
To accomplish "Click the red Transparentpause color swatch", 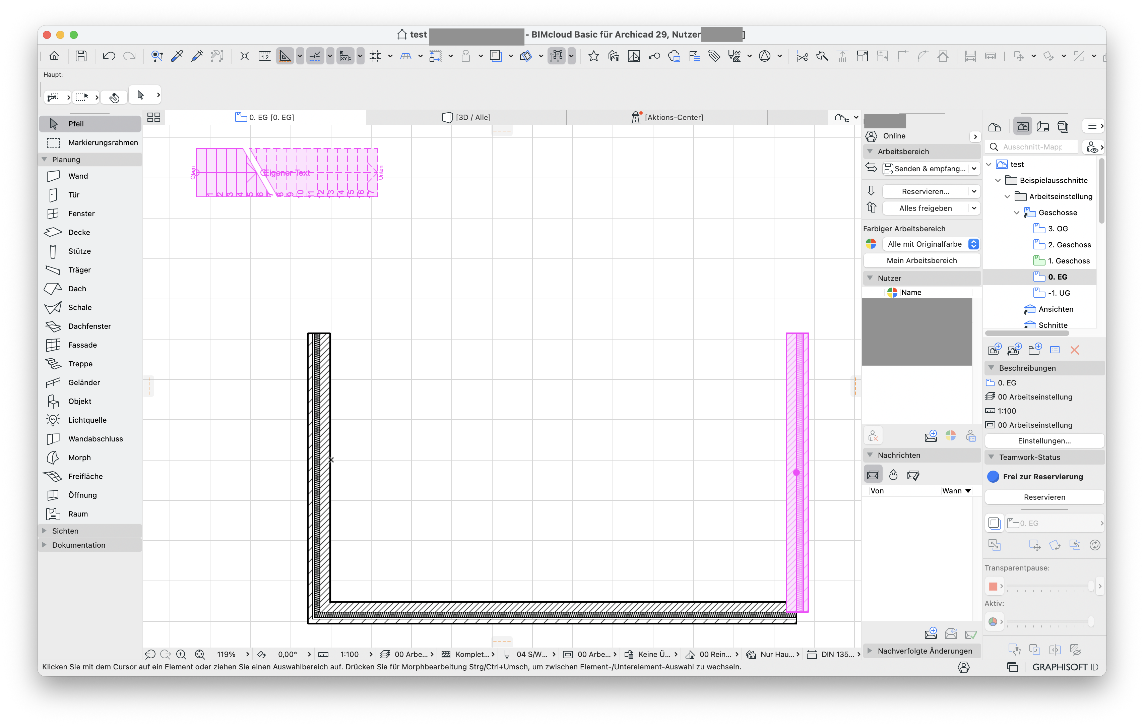I will (x=993, y=586).
